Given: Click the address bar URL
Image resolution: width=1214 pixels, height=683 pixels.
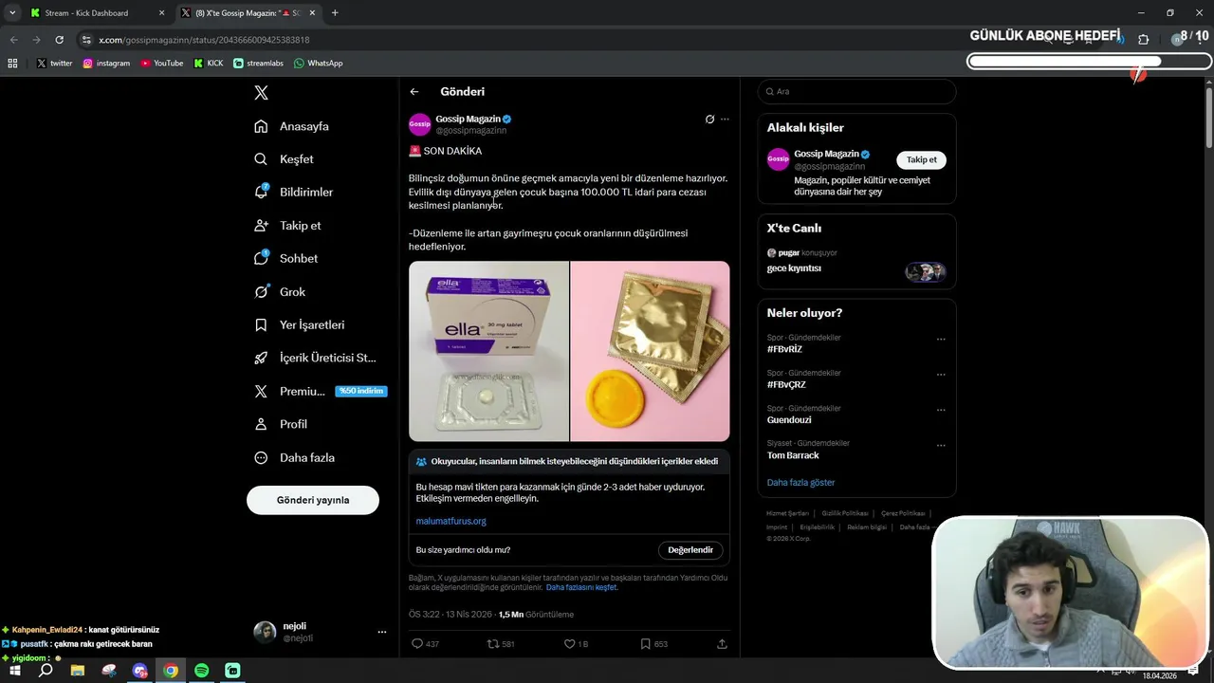Looking at the screenshot, I should pos(204,40).
